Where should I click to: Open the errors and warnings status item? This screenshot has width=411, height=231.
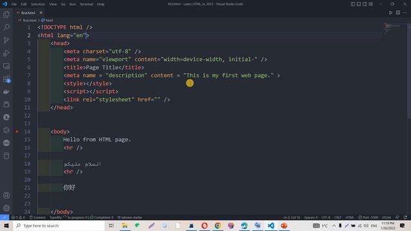pos(18,218)
